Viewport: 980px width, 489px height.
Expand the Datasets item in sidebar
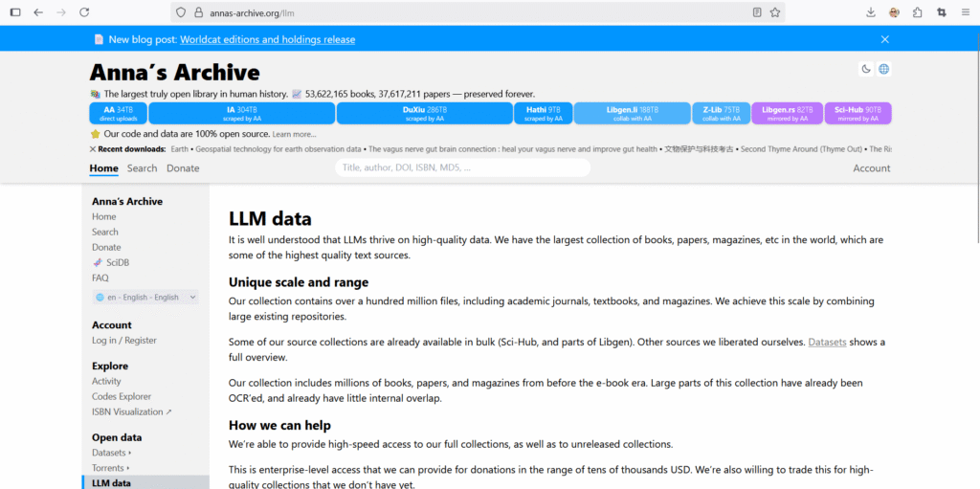(x=111, y=453)
